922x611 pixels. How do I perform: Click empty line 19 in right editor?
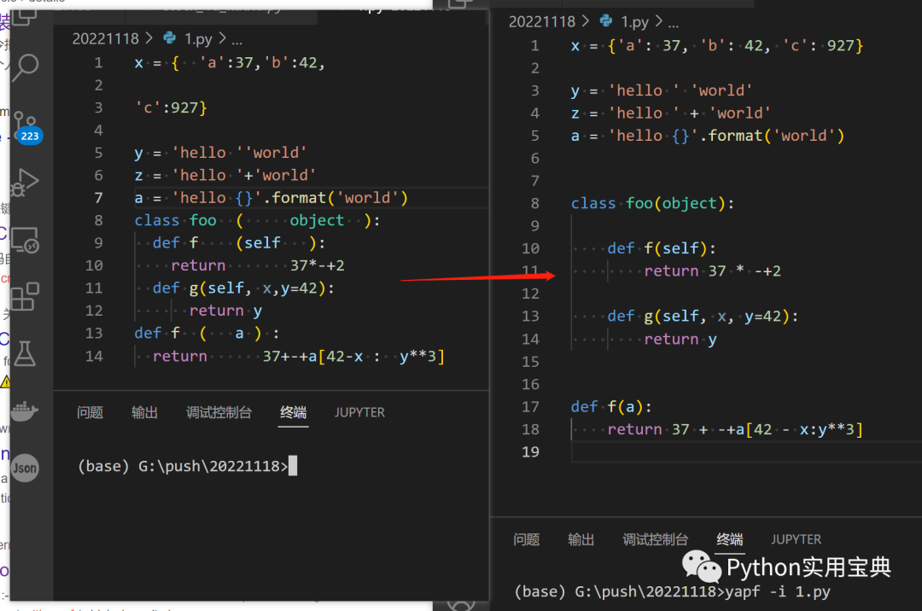coord(746,451)
